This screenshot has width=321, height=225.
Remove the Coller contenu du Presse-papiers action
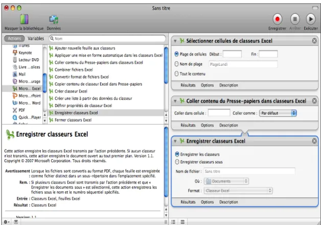click(314, 101)
